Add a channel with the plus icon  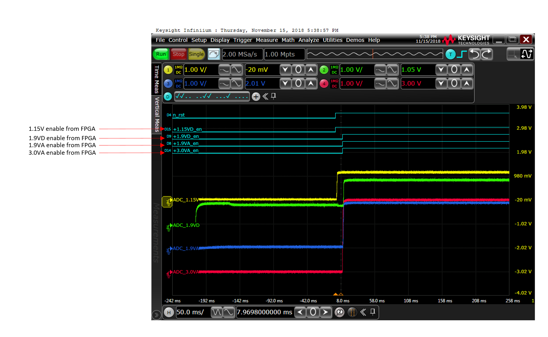pos(256,97)
